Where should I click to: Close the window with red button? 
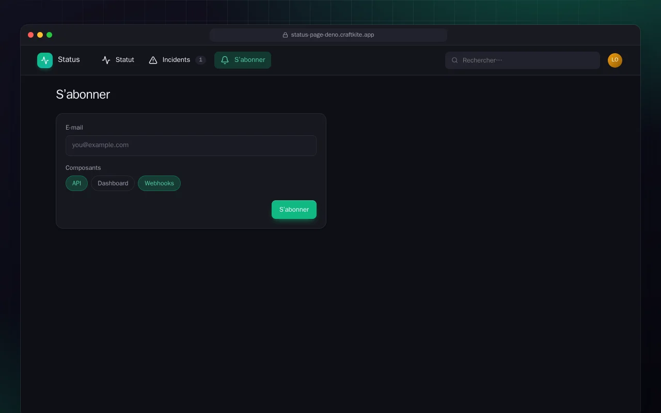coord(30,35)
